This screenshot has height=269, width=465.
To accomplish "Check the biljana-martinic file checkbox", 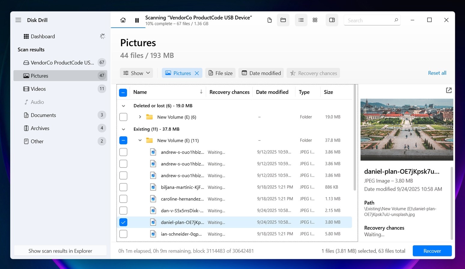I will pyautogui.click(x=123, y=187).
